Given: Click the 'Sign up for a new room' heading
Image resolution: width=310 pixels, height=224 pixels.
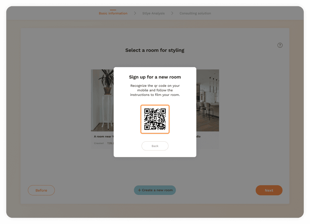Looking at the screenshot, I should (x=155, y=77).
